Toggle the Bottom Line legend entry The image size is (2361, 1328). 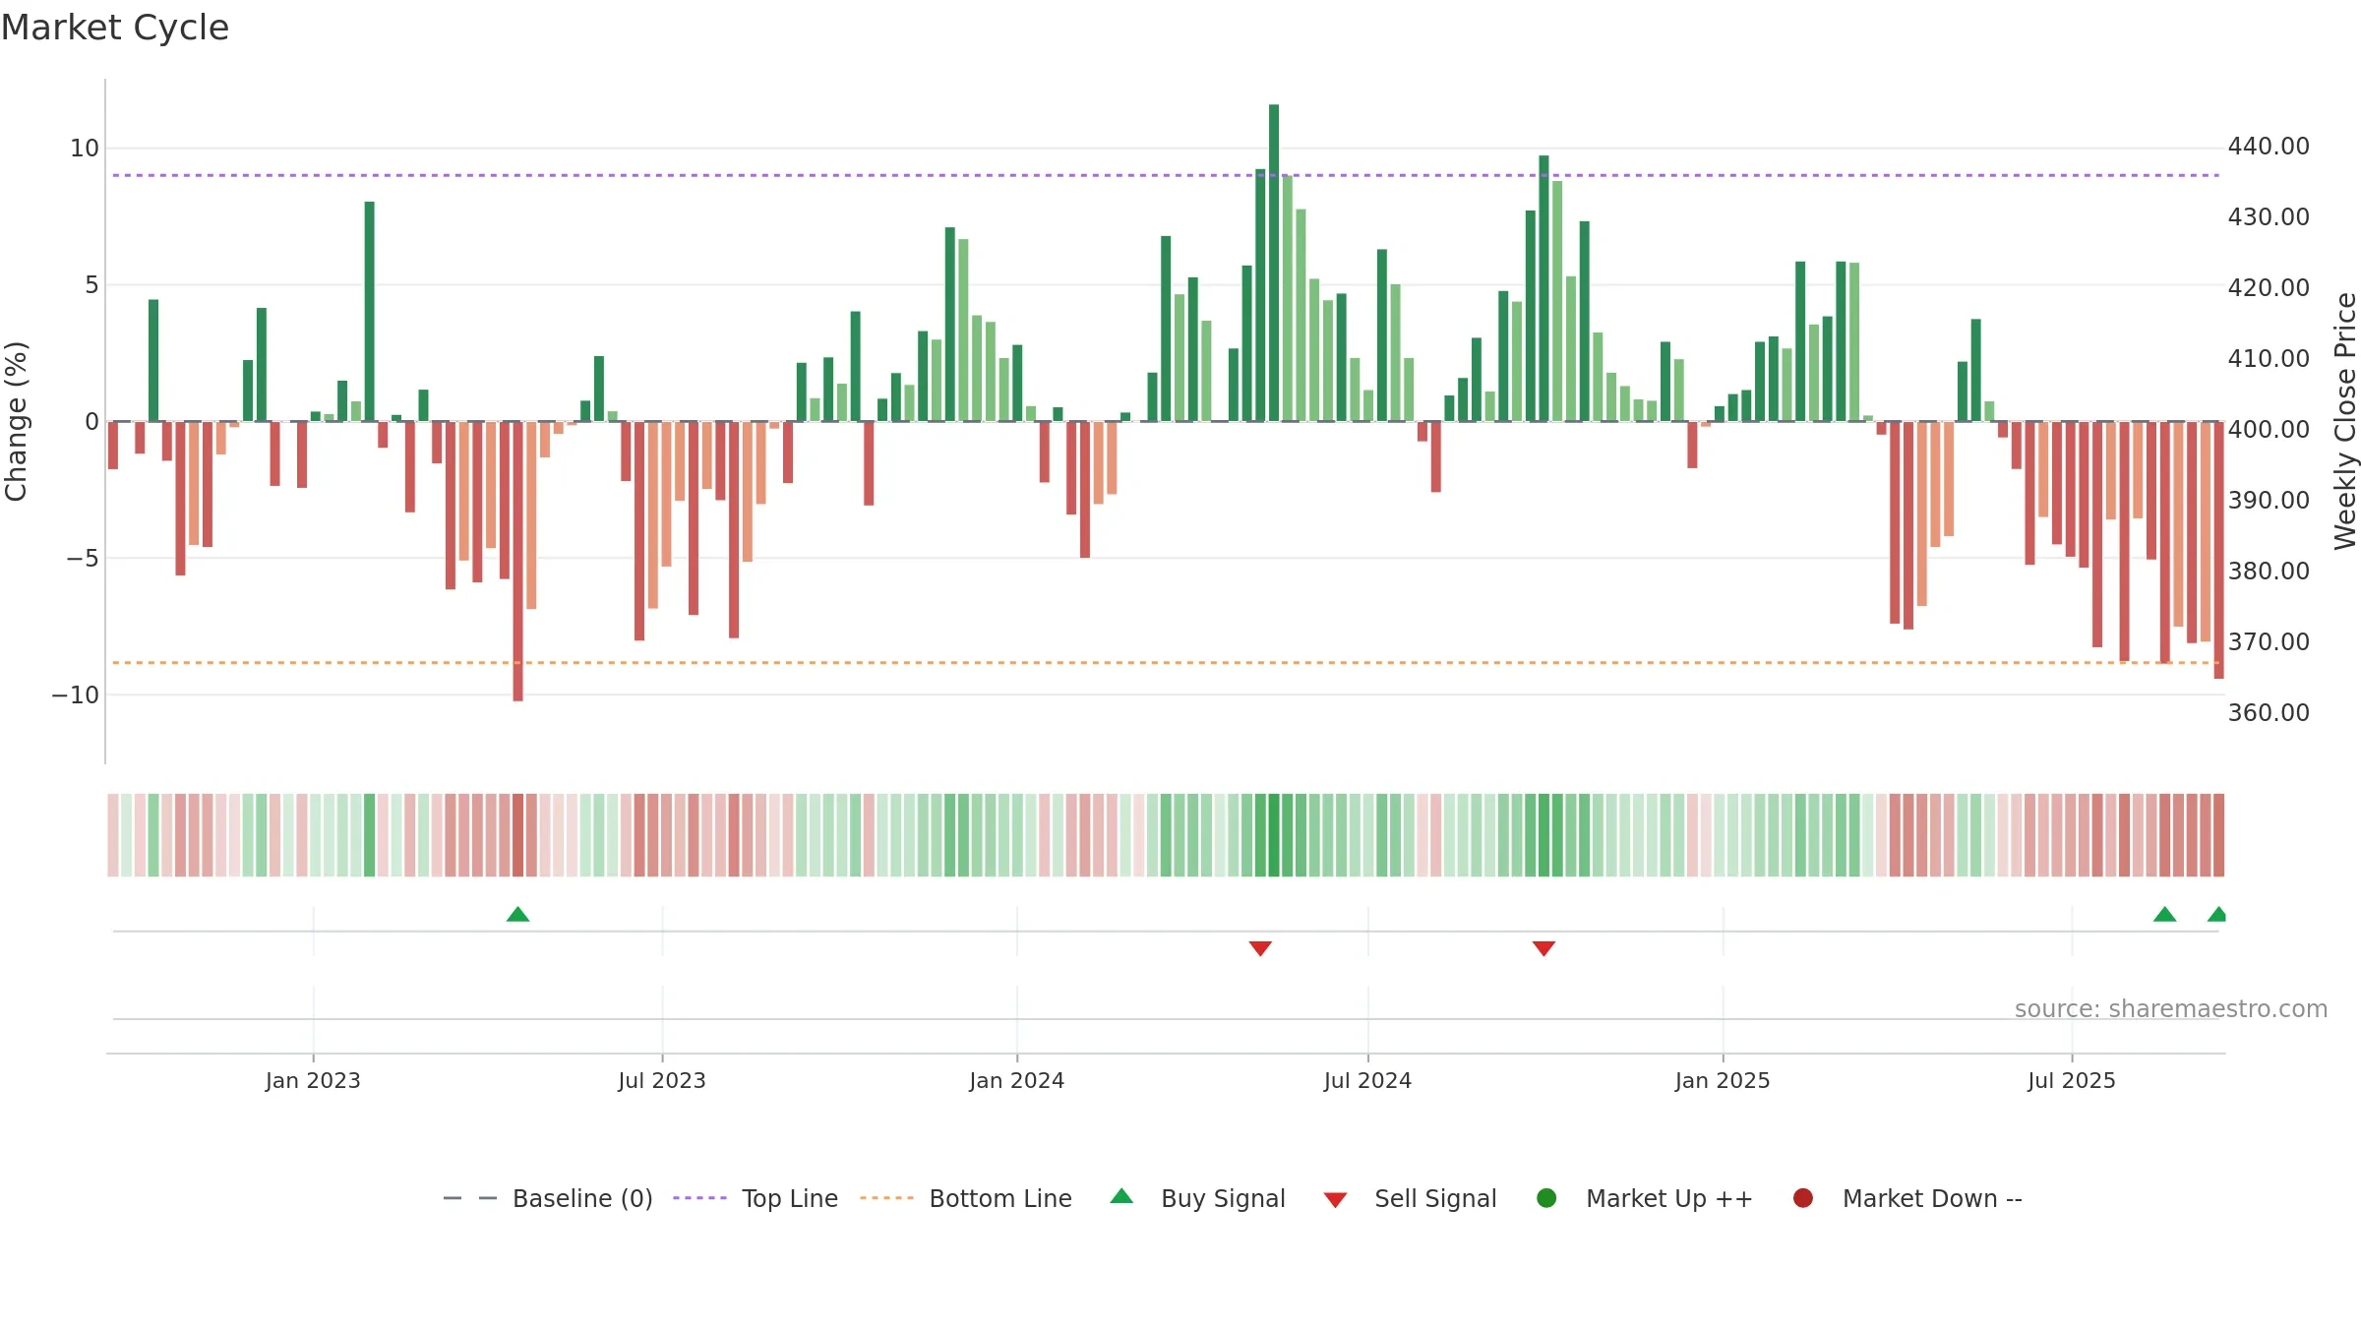[966, 1198]
